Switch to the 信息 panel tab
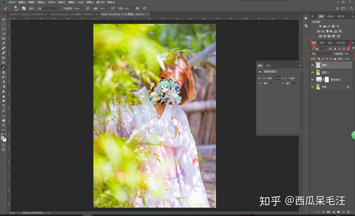 pyautogui.click(x=268, y=65)
